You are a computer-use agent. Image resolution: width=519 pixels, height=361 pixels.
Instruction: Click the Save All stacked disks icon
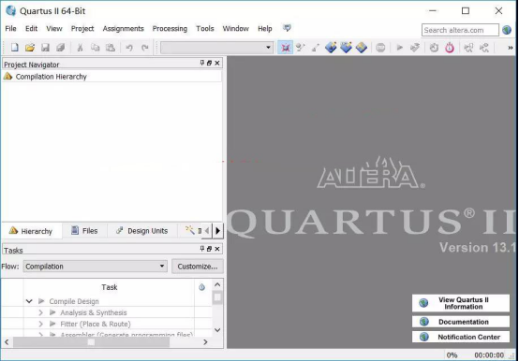[60, 48]
